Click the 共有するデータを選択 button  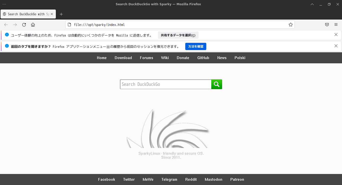click(x=178, y=35)
